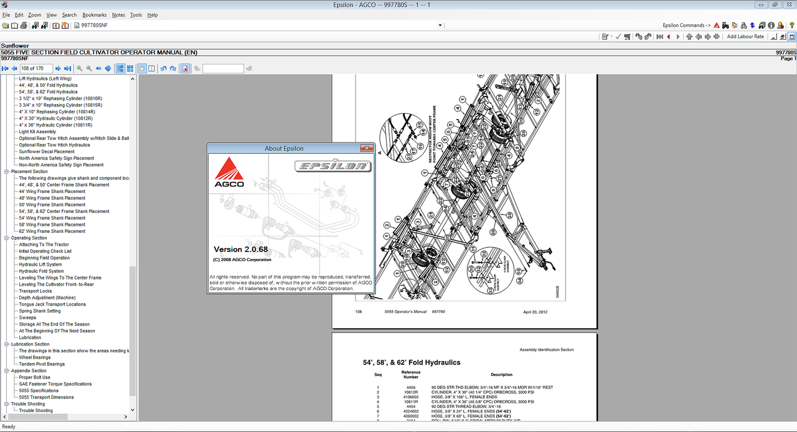
Task: Open Transport Locks bookmark
Action: tap(35, 291)
